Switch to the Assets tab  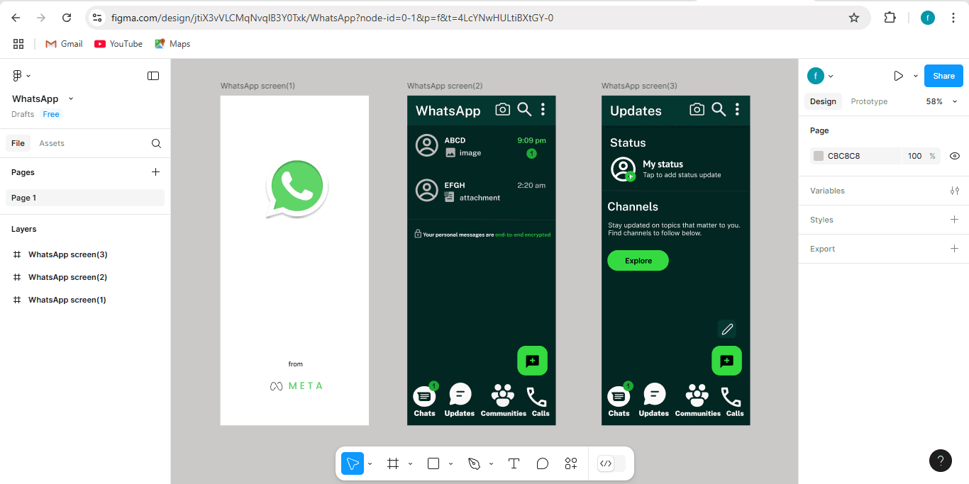pos(52,143)
